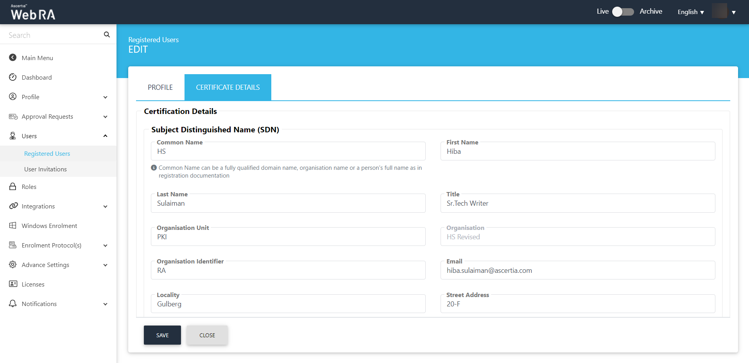Click the Common Name input field
The height and width of the screenshot is (363, 749).
(x=288, y=152)
